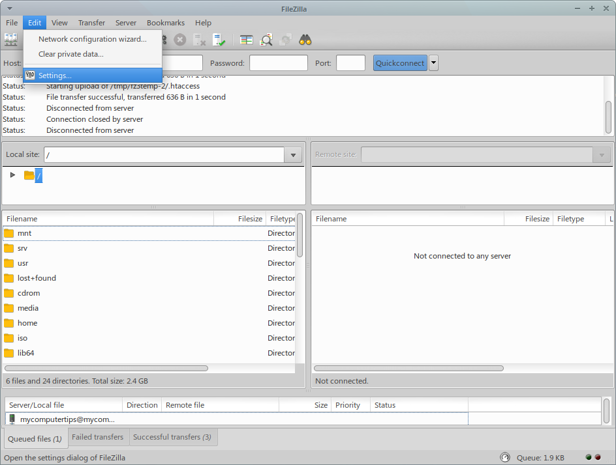Click into the Local site path field
This screenshot has height=465, width=616.
point(164,155)
